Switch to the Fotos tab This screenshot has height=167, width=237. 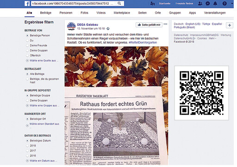(84, 13)
